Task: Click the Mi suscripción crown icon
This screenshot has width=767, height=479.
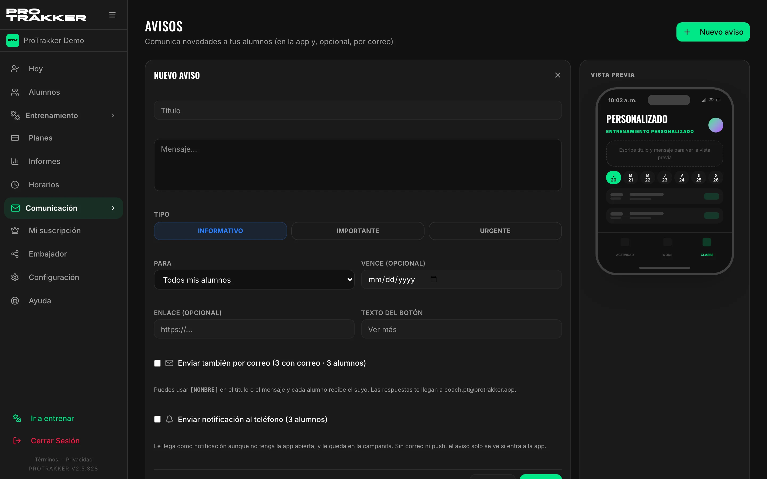Action: point(15,230)
